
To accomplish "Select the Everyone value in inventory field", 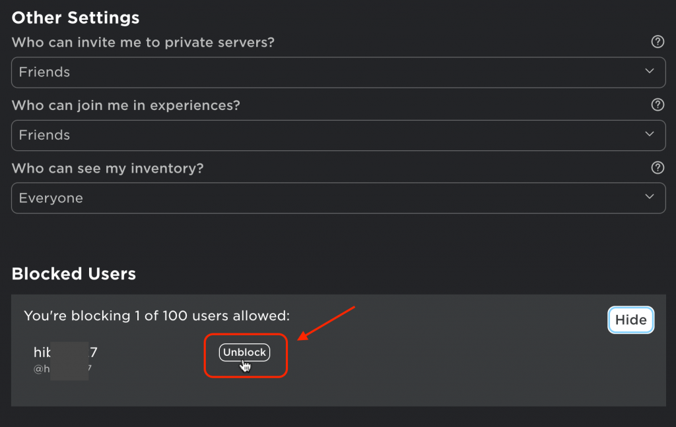I will 51,198.
